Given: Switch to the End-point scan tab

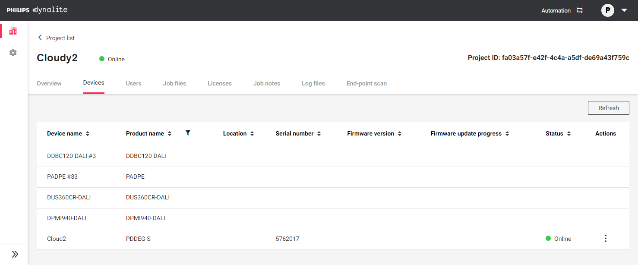Looking at the screenshot, I should coord(366,83).
